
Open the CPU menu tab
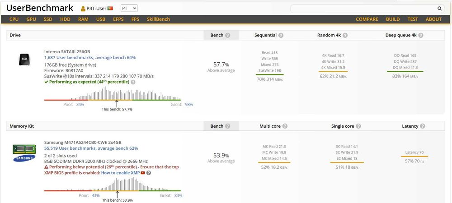point(14,19)
